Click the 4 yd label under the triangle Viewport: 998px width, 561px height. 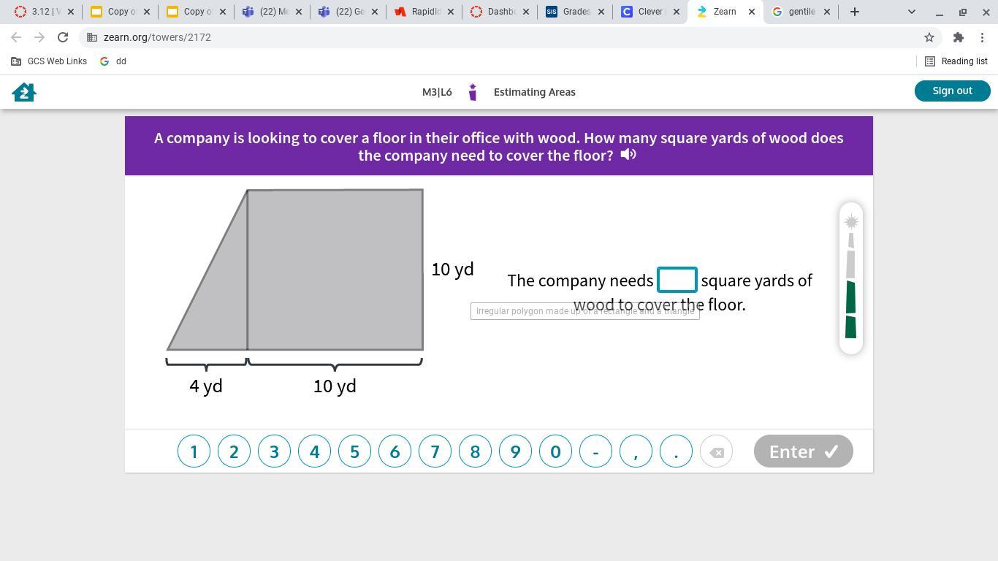pos(206,386)
